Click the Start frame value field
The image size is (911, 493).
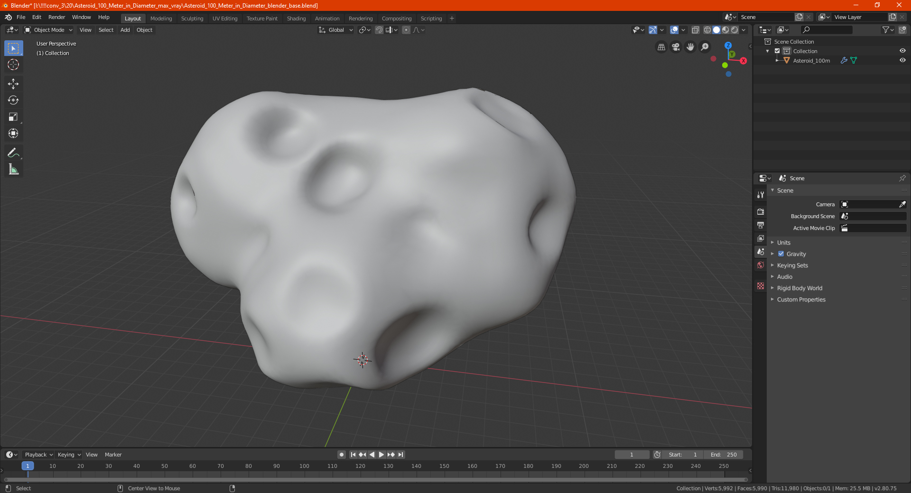[683, 455]
